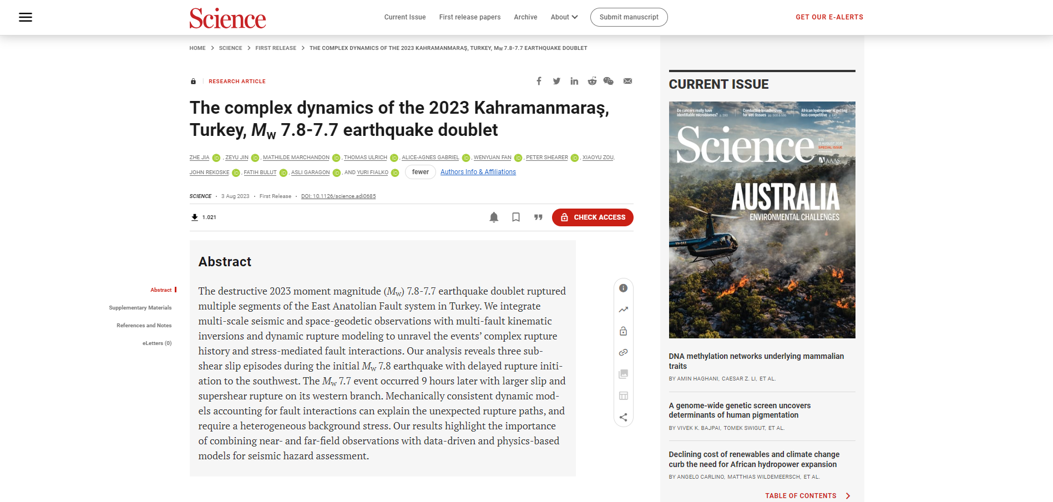The image size is (1053, 502).
Task: Go to Current Issue in top navigation
Action: (x=405, y=17)
